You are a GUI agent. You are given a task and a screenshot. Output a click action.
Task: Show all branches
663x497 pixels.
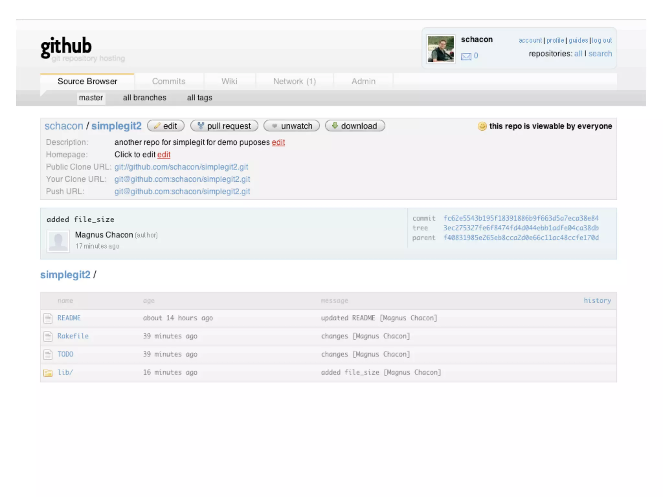[x=144, y=98]
